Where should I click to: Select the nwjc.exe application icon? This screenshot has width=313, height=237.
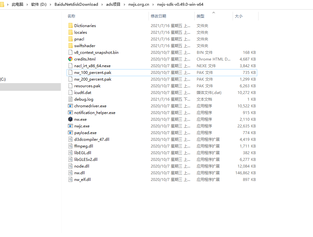(x=71, y=126)
